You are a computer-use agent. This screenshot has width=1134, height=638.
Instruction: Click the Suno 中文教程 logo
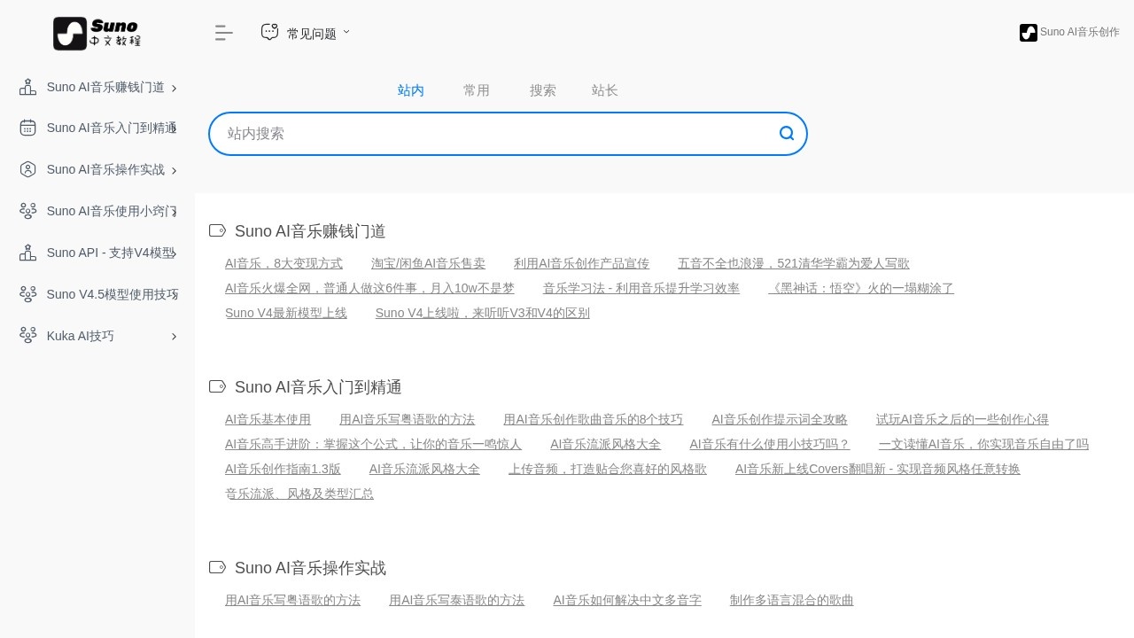(x=97, y=33)
